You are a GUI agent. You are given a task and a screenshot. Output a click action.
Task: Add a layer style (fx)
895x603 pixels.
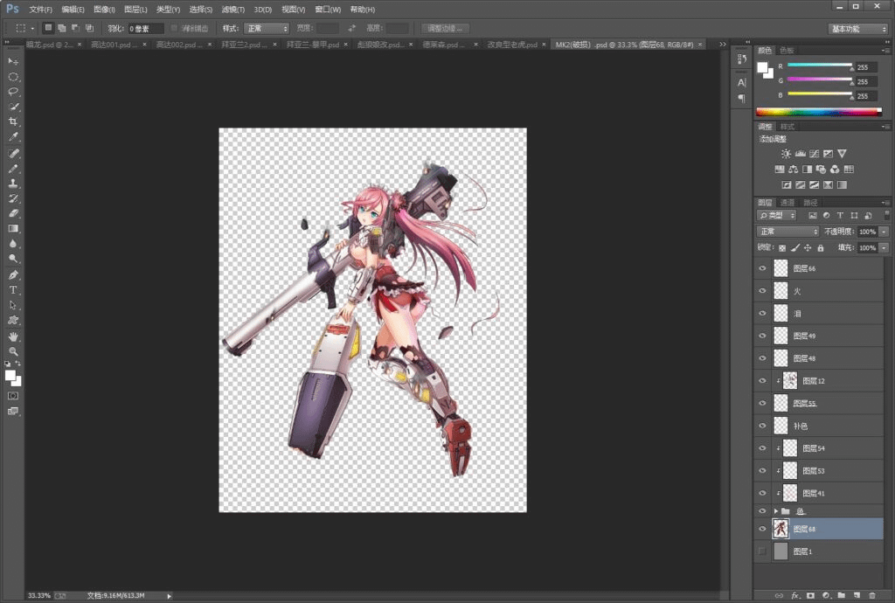point(795,596)
